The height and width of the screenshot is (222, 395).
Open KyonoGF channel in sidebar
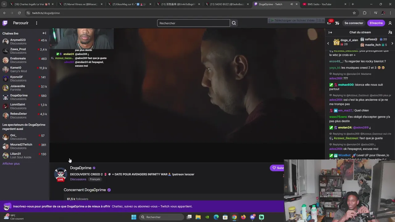click(25, 79)
